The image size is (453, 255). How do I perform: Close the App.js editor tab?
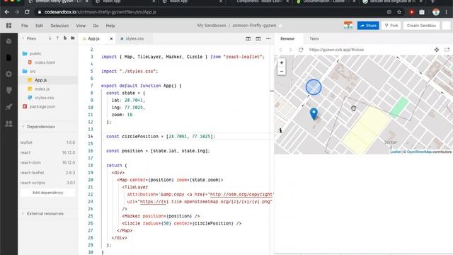pos(111,39)
